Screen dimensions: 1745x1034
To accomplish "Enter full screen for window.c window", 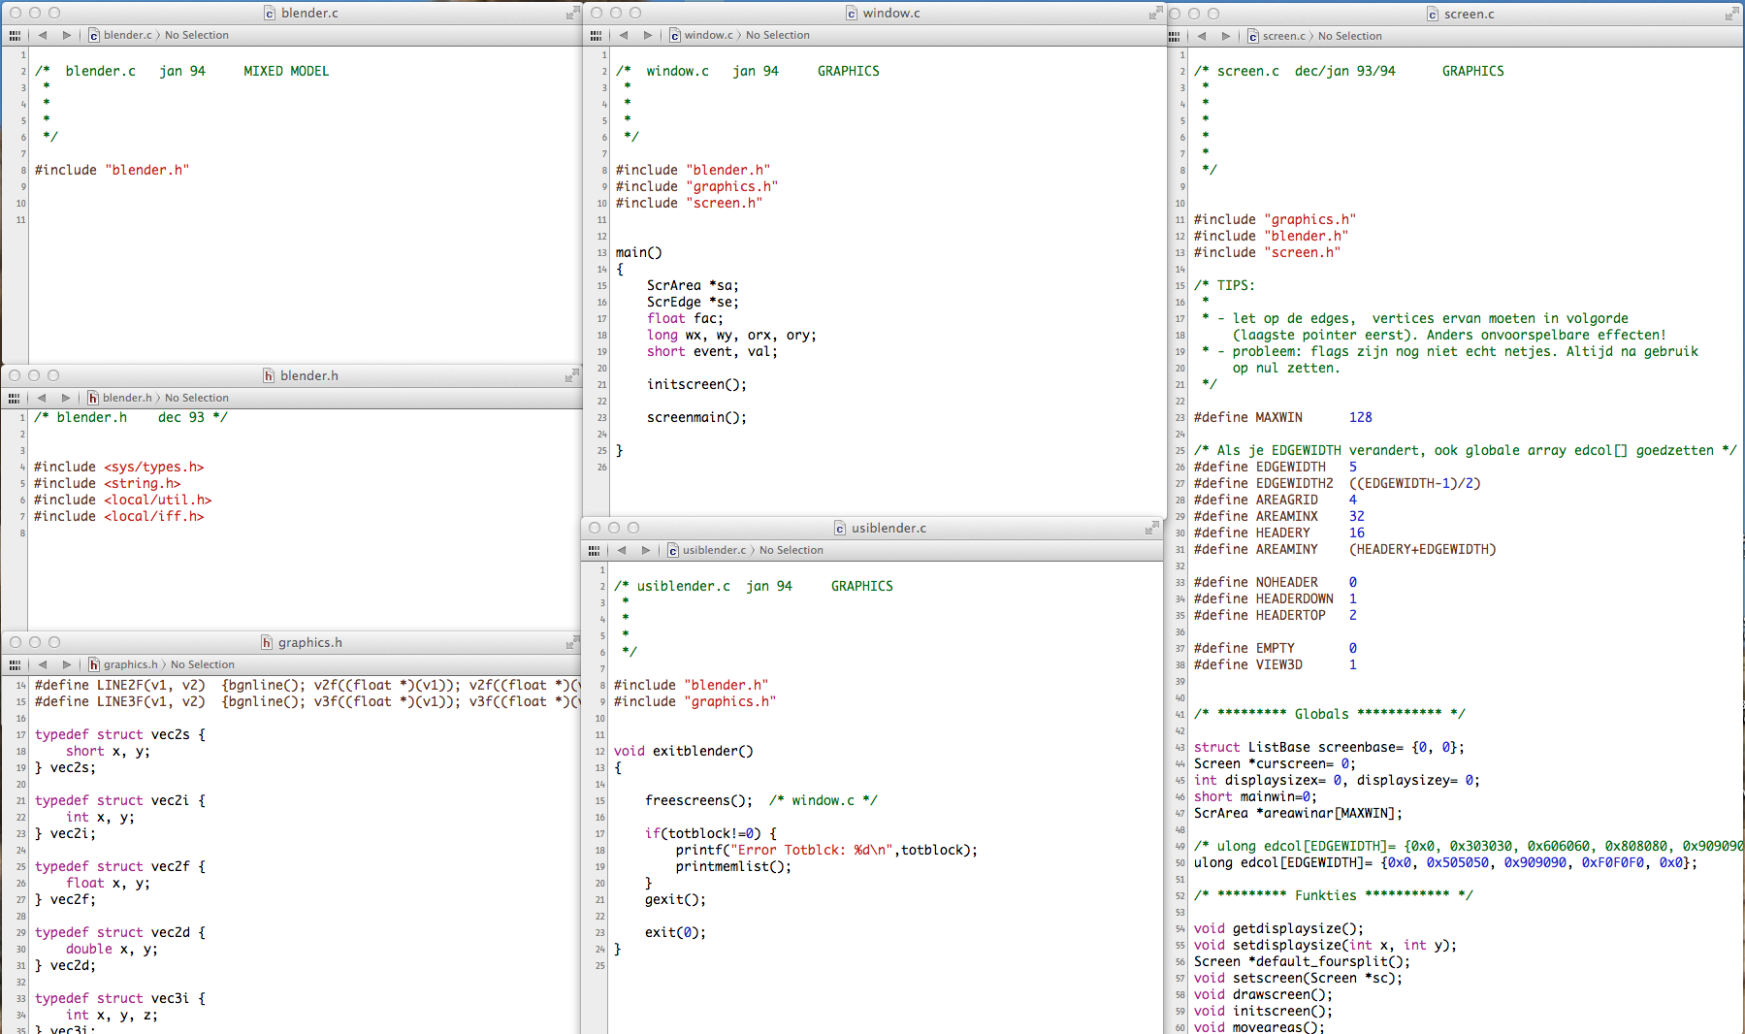I will tap(1154, 14).
